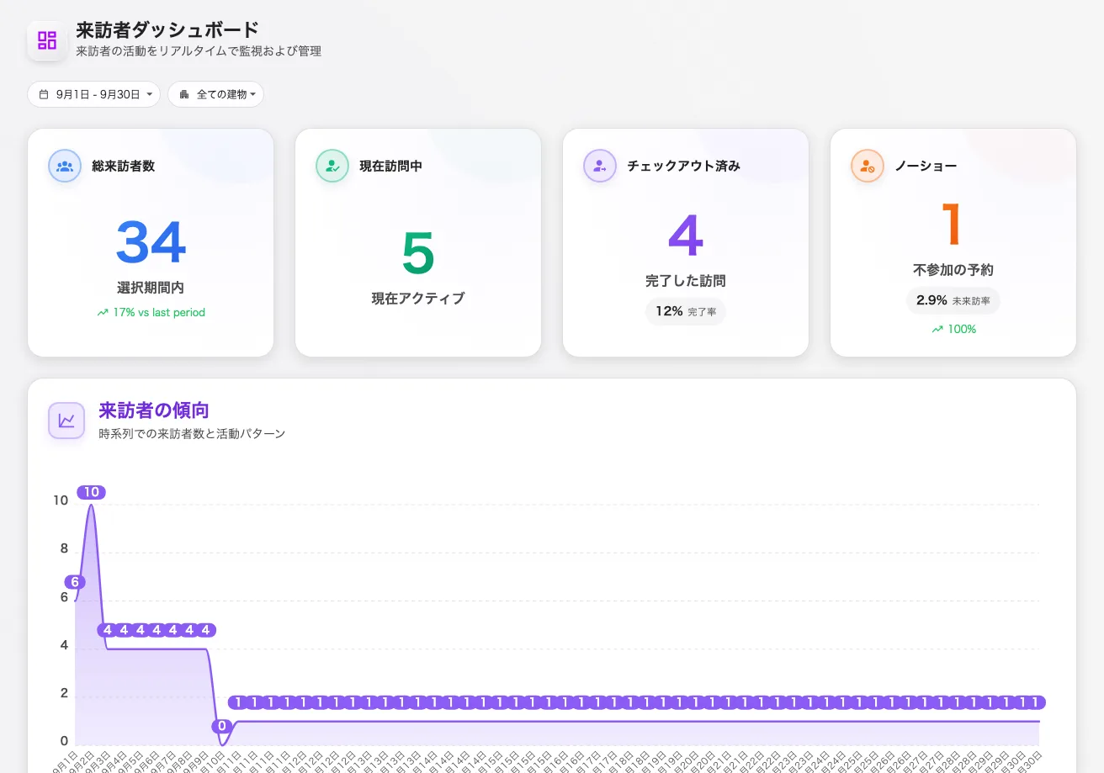
Task: Click the 2.9% 未来訪率 badge
Action: 953,300
